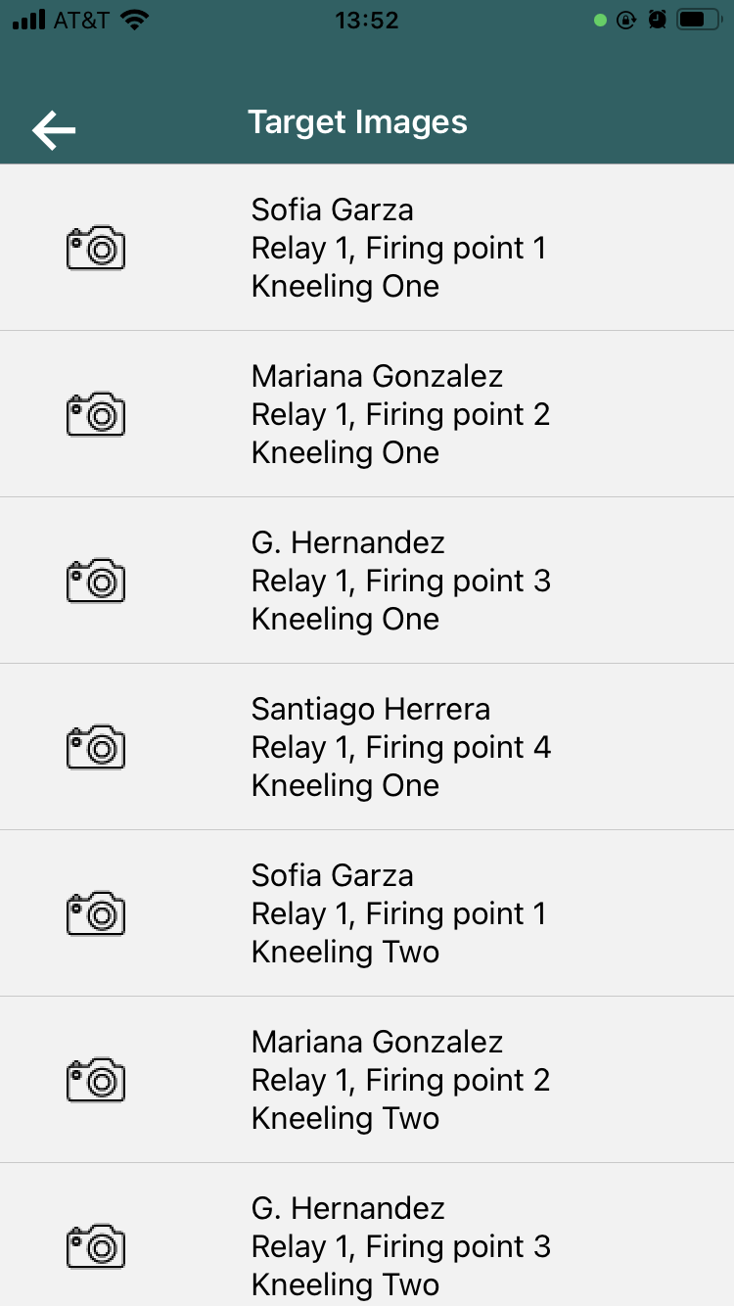734x1306 pixels.
Task: Tap camera icon for G. Hernandez Kneeling One
Action: click(96, 581)
